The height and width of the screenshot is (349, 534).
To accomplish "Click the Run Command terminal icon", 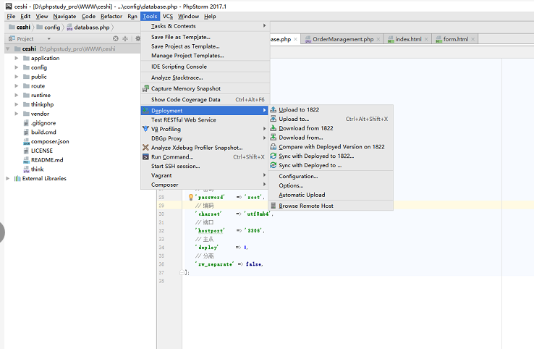I will pyautogui.click(x=145, y=157).
